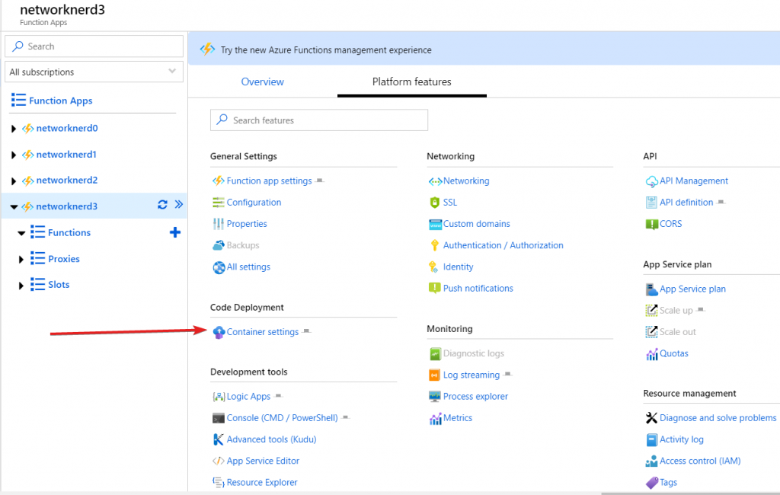Expand the networknerd0 tree node

coord(14,129)
